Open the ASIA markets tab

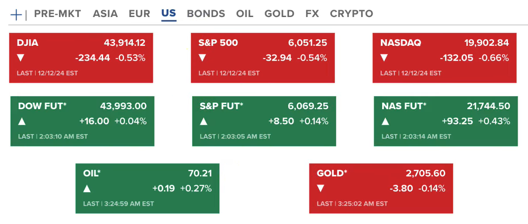click(105, 14)
